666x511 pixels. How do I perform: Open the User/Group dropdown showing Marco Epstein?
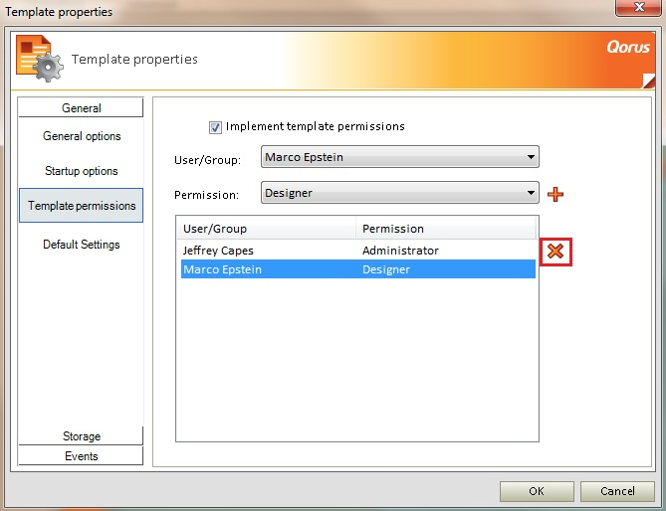[399, 157]
